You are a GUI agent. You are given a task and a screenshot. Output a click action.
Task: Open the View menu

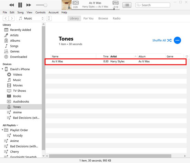pyautogui.click(x=29, y=12)
